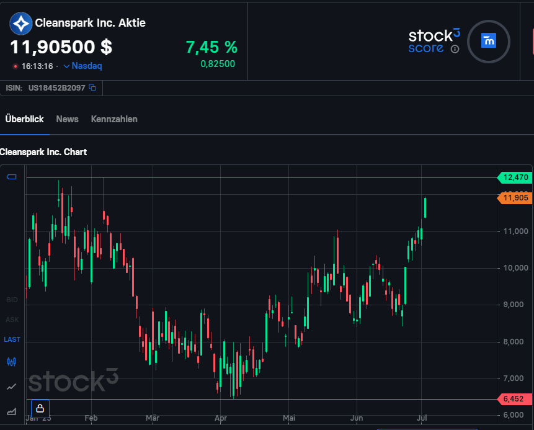Image resolution: width=534 pixels, height=430 pixels.
Task: Switch to the line chart icon
Action: [x=12, y=387]
